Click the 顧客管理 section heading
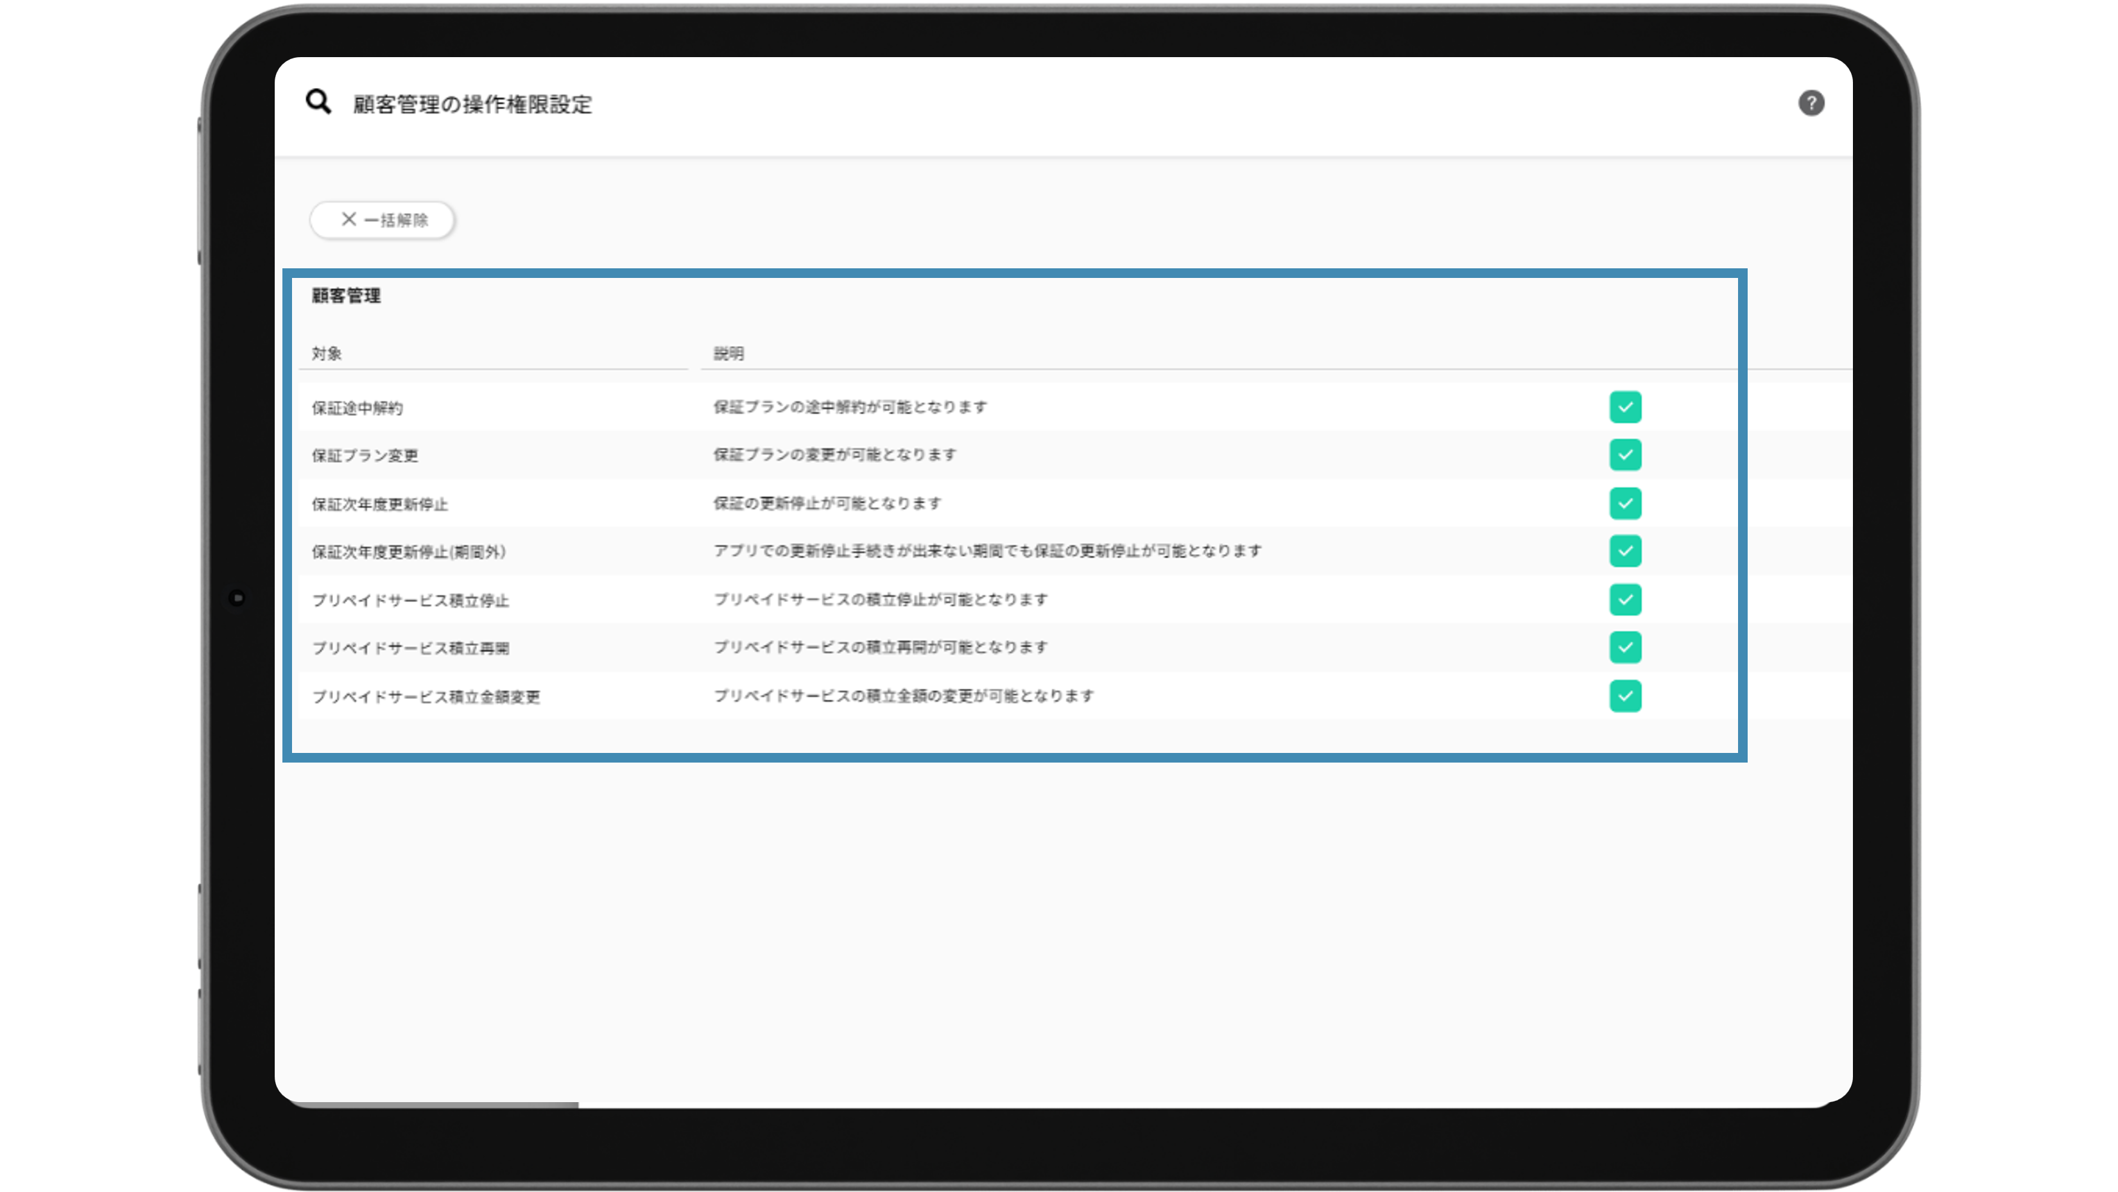 346,296
